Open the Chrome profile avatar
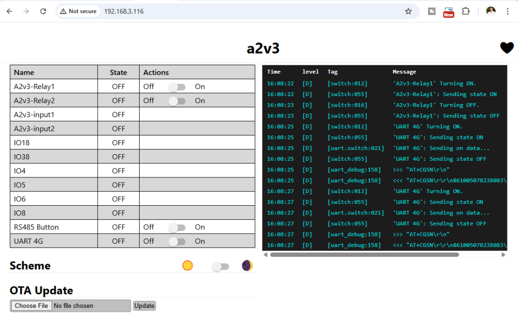This screenshot has width=518, height=321. (x=490, y=11)
